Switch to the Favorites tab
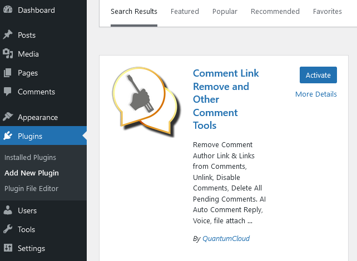This screenshot has height=261, width=357. [x=328, y=11]
